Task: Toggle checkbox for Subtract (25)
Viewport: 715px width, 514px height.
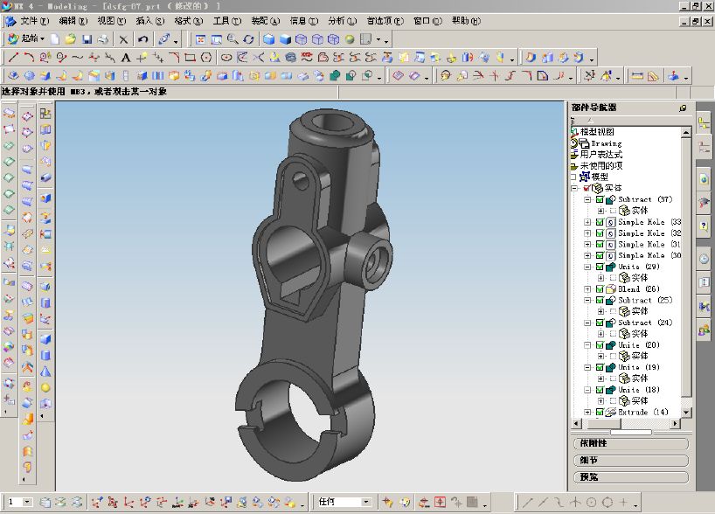Action: [600, 300]
